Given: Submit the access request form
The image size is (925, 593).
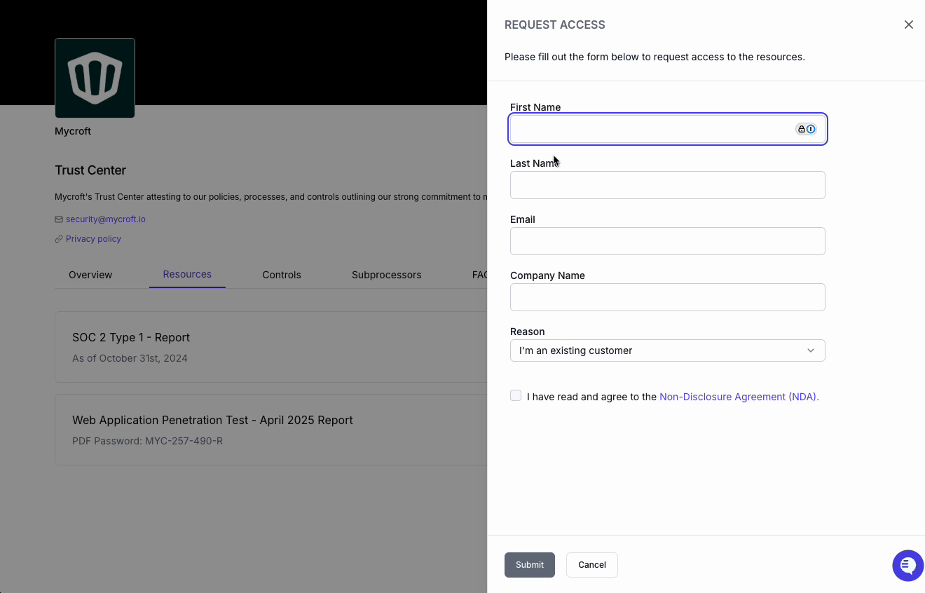Looking at the screenshot, I should (x=530, y=565).
